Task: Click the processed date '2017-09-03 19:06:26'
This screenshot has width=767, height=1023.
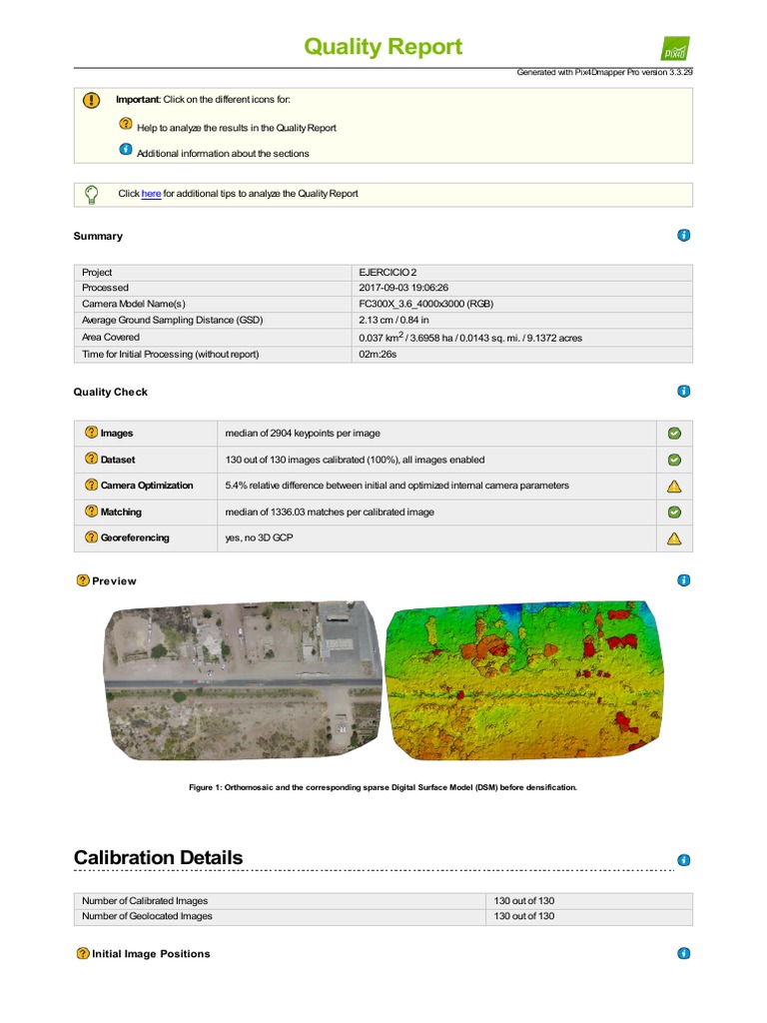Action: point(403,288)
